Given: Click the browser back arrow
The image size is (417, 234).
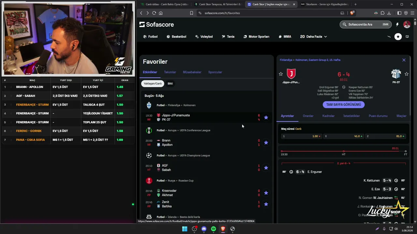Looking at the screenshot, I should click(x=141, y=13).
